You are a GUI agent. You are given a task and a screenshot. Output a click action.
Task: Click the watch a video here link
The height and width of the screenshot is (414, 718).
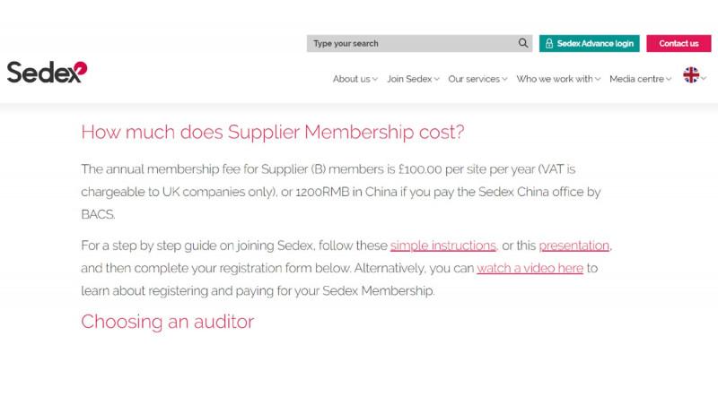point(530,268)
